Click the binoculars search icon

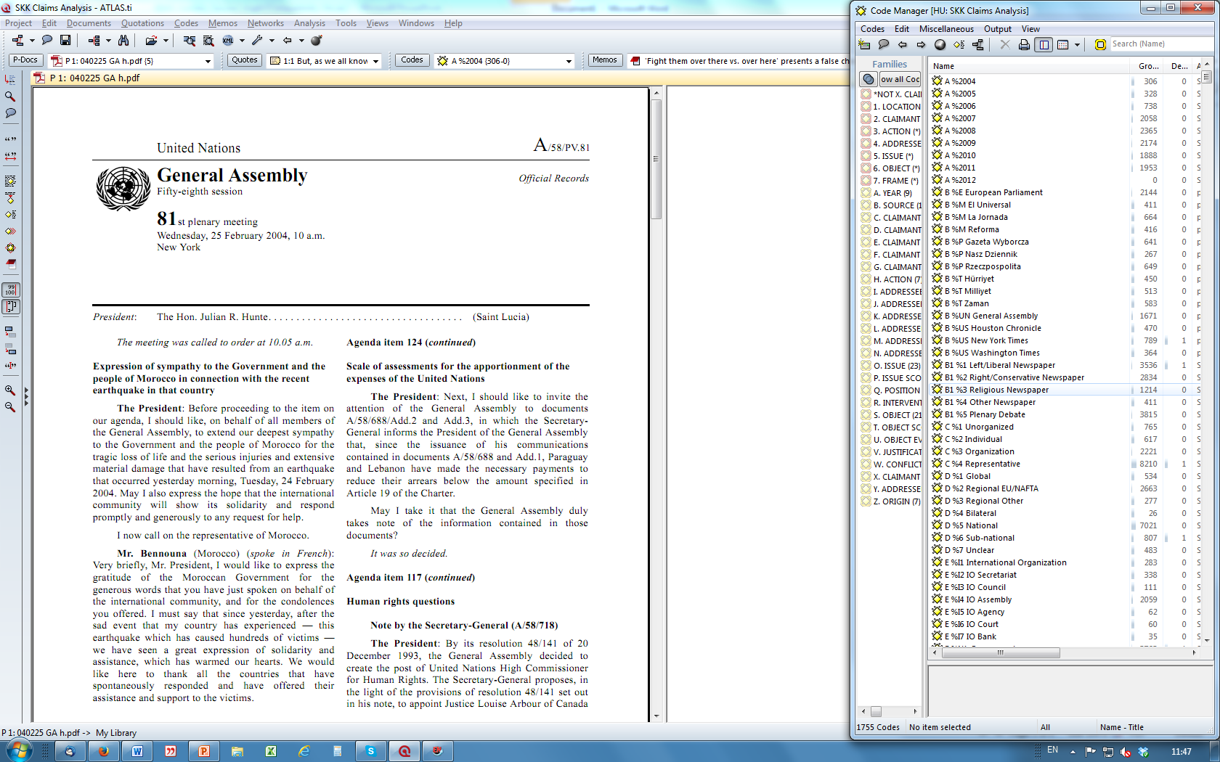click(123, 41)
